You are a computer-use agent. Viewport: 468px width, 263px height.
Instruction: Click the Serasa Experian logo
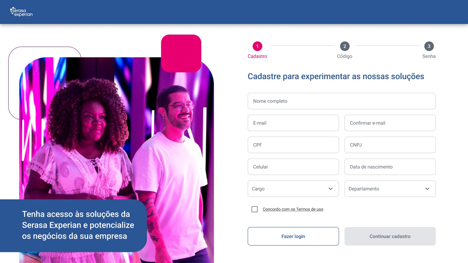pos(21,12)
